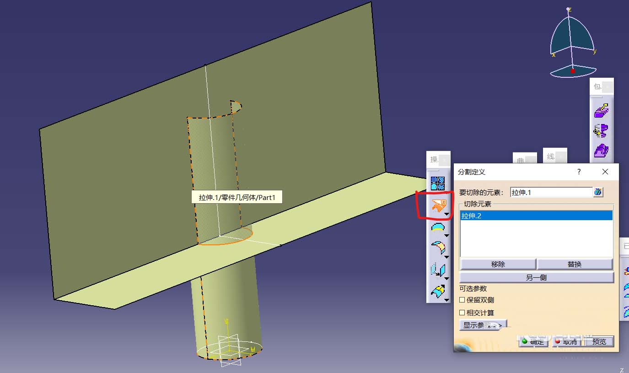The image size is (629, 373).
Task: Click the 另一侧 button
Action: pyautogui.click(x=537, y=277)
